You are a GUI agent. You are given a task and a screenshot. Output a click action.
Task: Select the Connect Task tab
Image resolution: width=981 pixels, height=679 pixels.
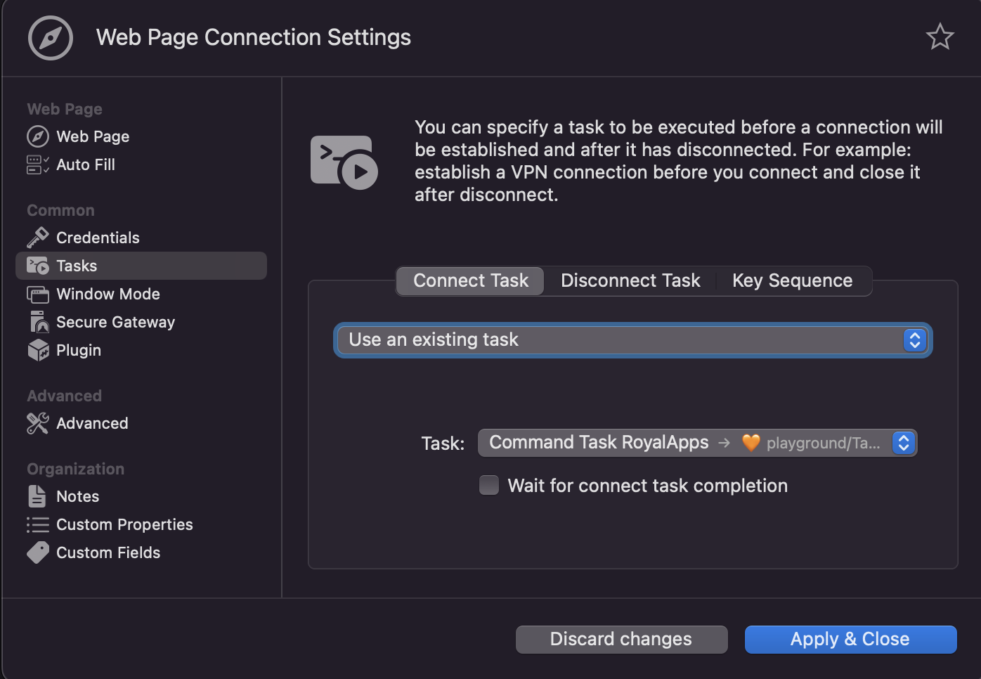coord(470,280)
